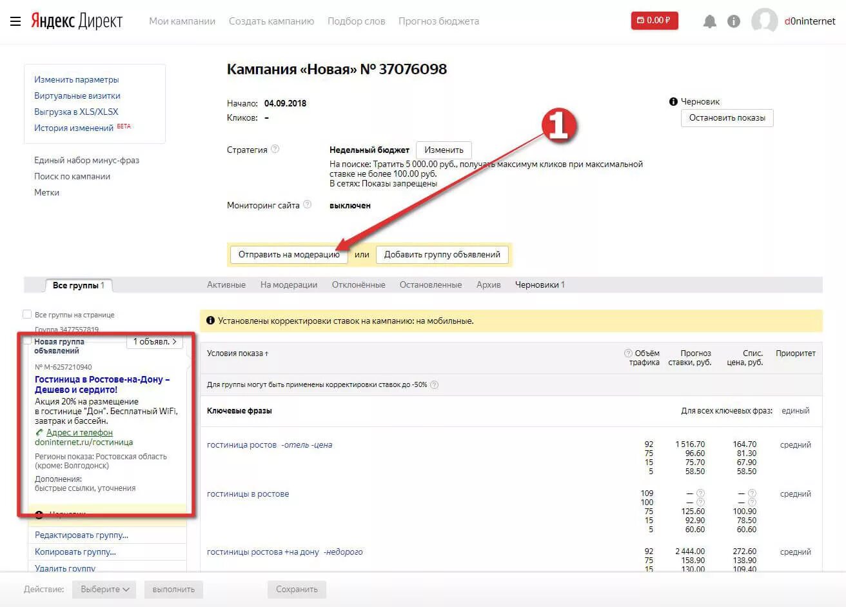Open the 0.00 ₽ balance wallet button

654,21
